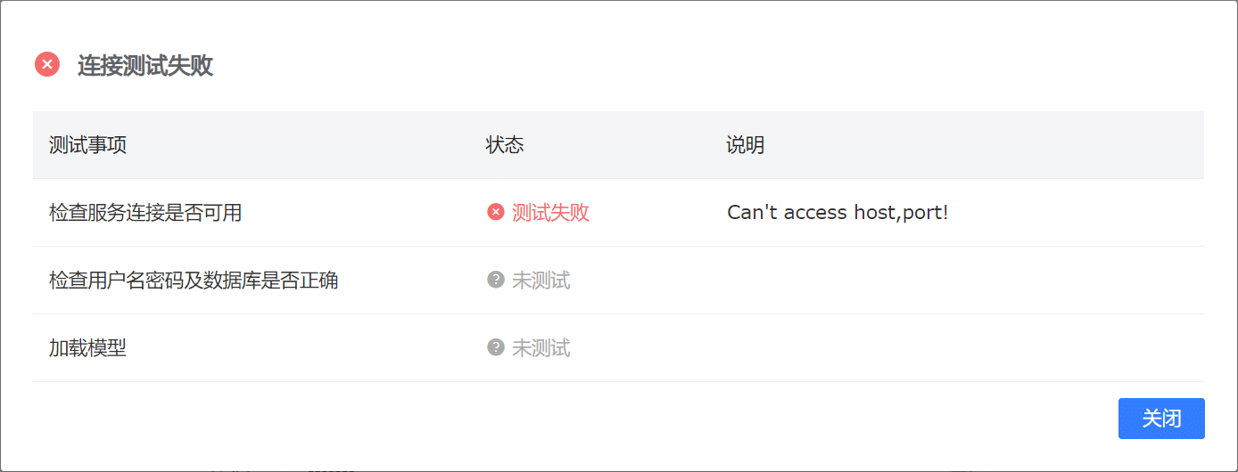Select the 加载模型 row label
The image size is (1238, 472).
point(87,348)
